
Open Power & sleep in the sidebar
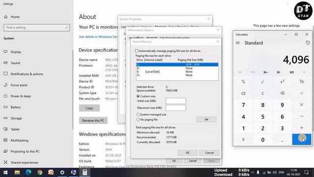click(x=21, y=96)
